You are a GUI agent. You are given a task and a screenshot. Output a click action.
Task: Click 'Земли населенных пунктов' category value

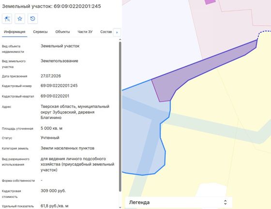point(67,148)
